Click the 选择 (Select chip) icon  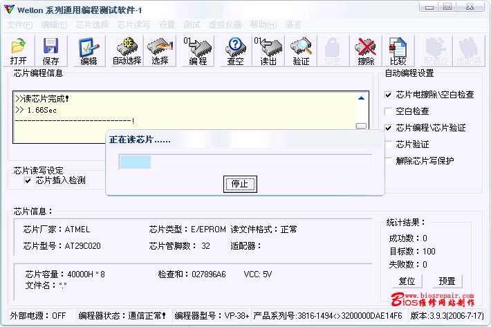pyautogui.click(x=160, y=51)
